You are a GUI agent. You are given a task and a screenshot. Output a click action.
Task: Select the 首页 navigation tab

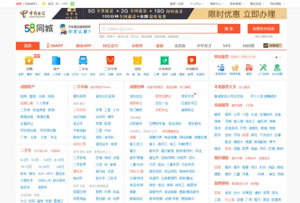(x=28, y=46)
